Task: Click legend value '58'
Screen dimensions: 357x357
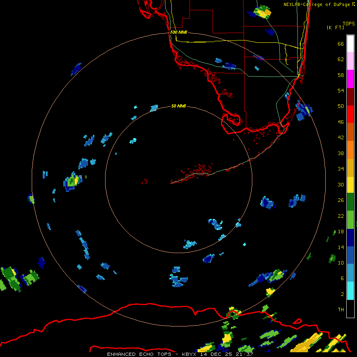Action: (341, 75)
